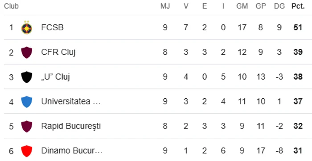Click the red shield beside Dinamo Bucur…

point(27,151)
